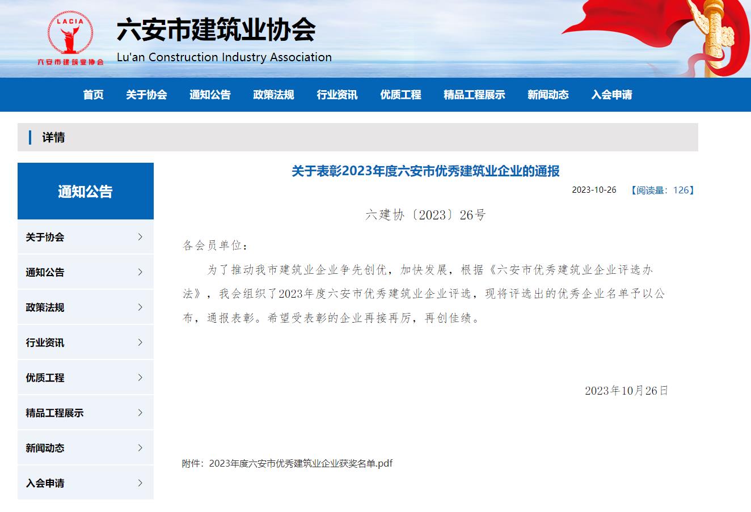
Task: Open 首页 in the top navigation
Action: 93,95
